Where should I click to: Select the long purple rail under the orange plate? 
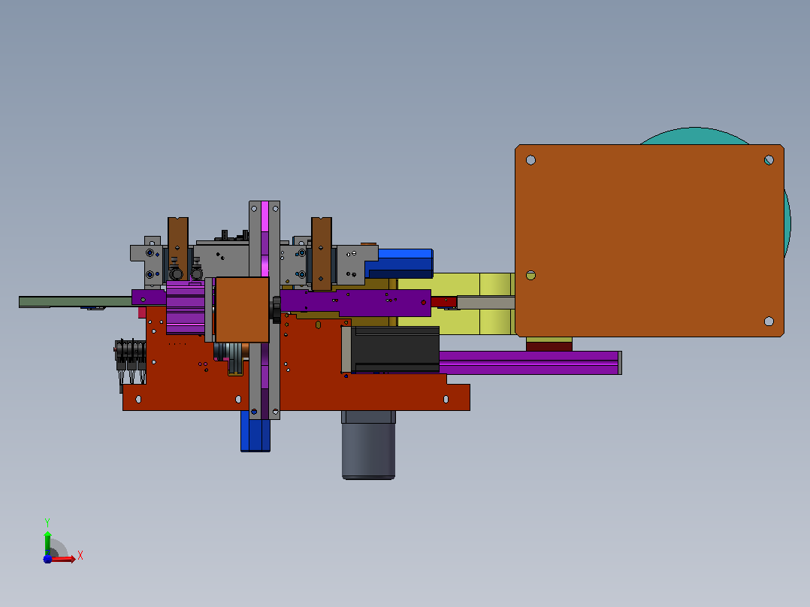[530, 363]
